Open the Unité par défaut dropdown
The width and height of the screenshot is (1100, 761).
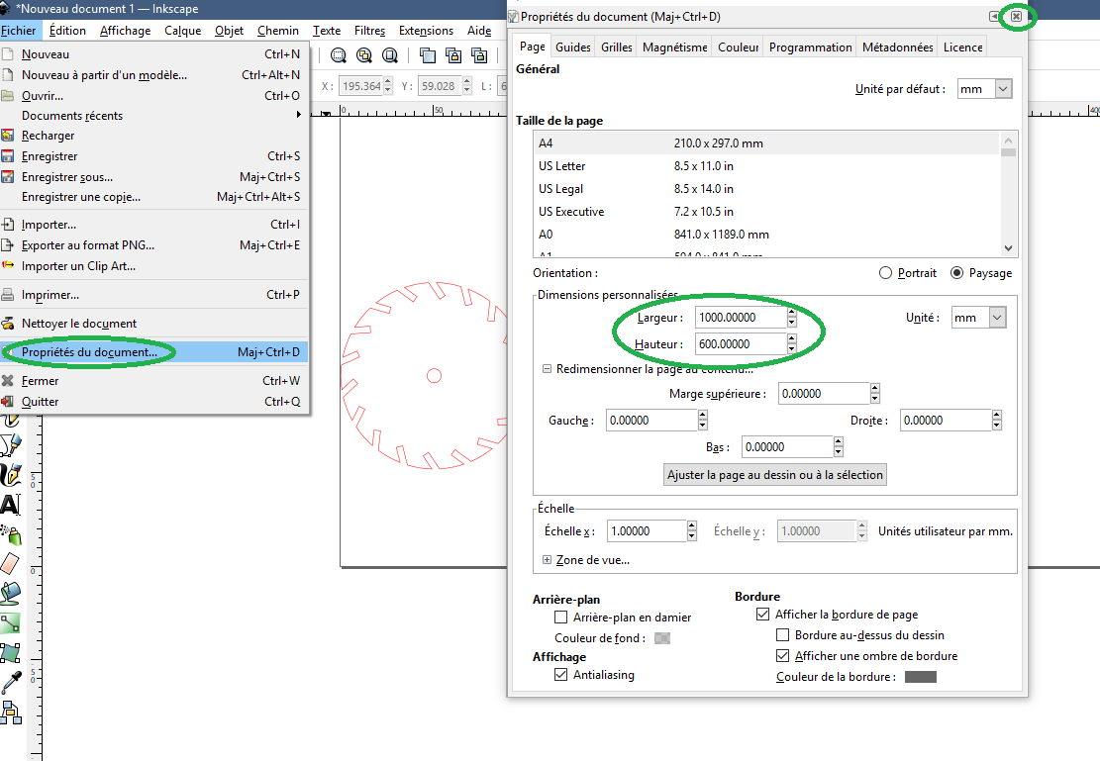[1003, 89]
